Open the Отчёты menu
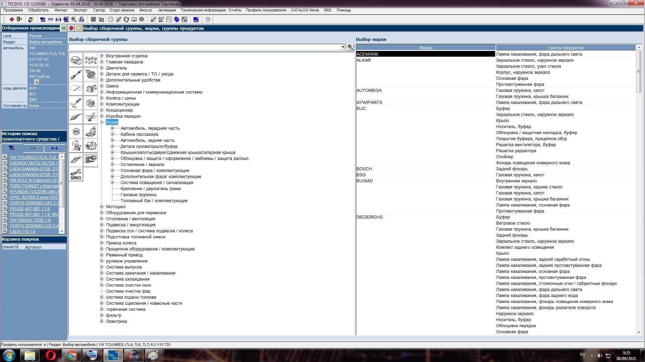 (235, 10)
